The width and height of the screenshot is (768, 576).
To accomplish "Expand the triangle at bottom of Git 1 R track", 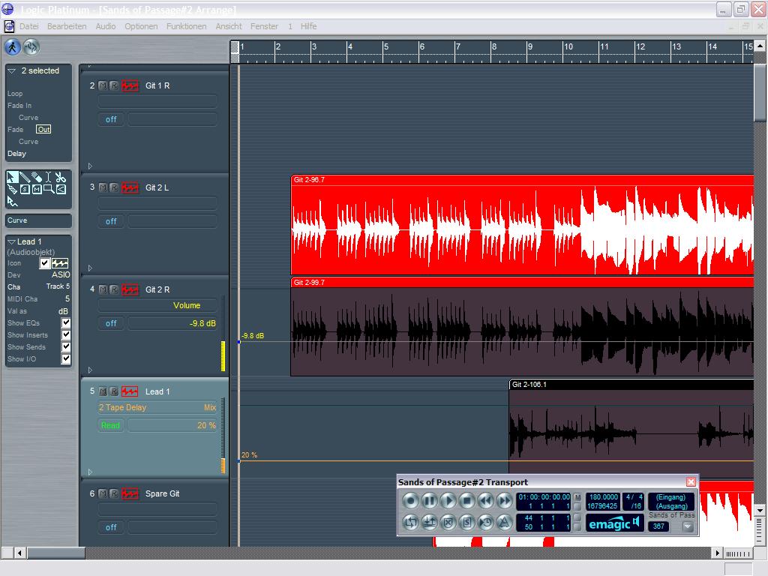I will point(90,166).
